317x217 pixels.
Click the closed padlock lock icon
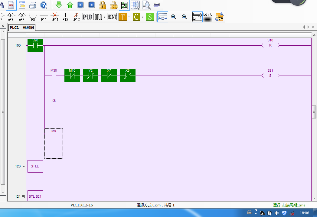[x=103, y=5]
